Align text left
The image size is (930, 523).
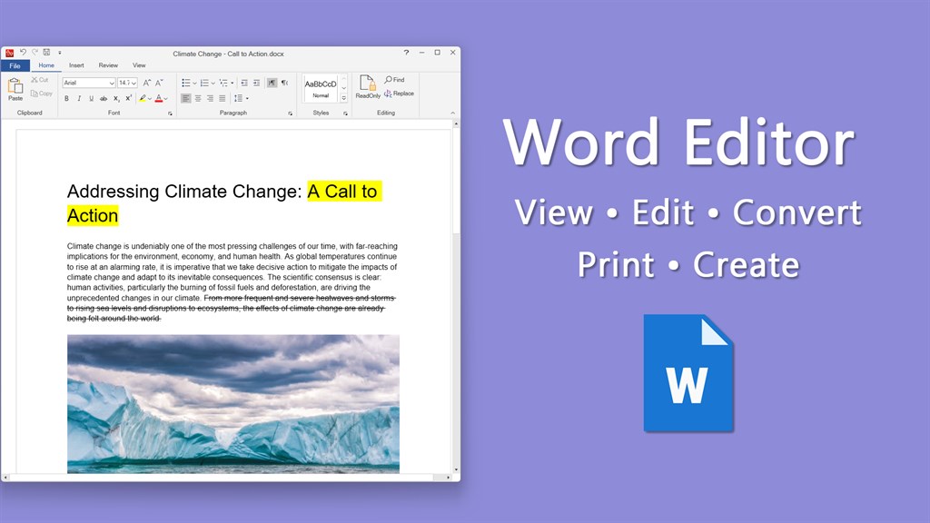185,98
